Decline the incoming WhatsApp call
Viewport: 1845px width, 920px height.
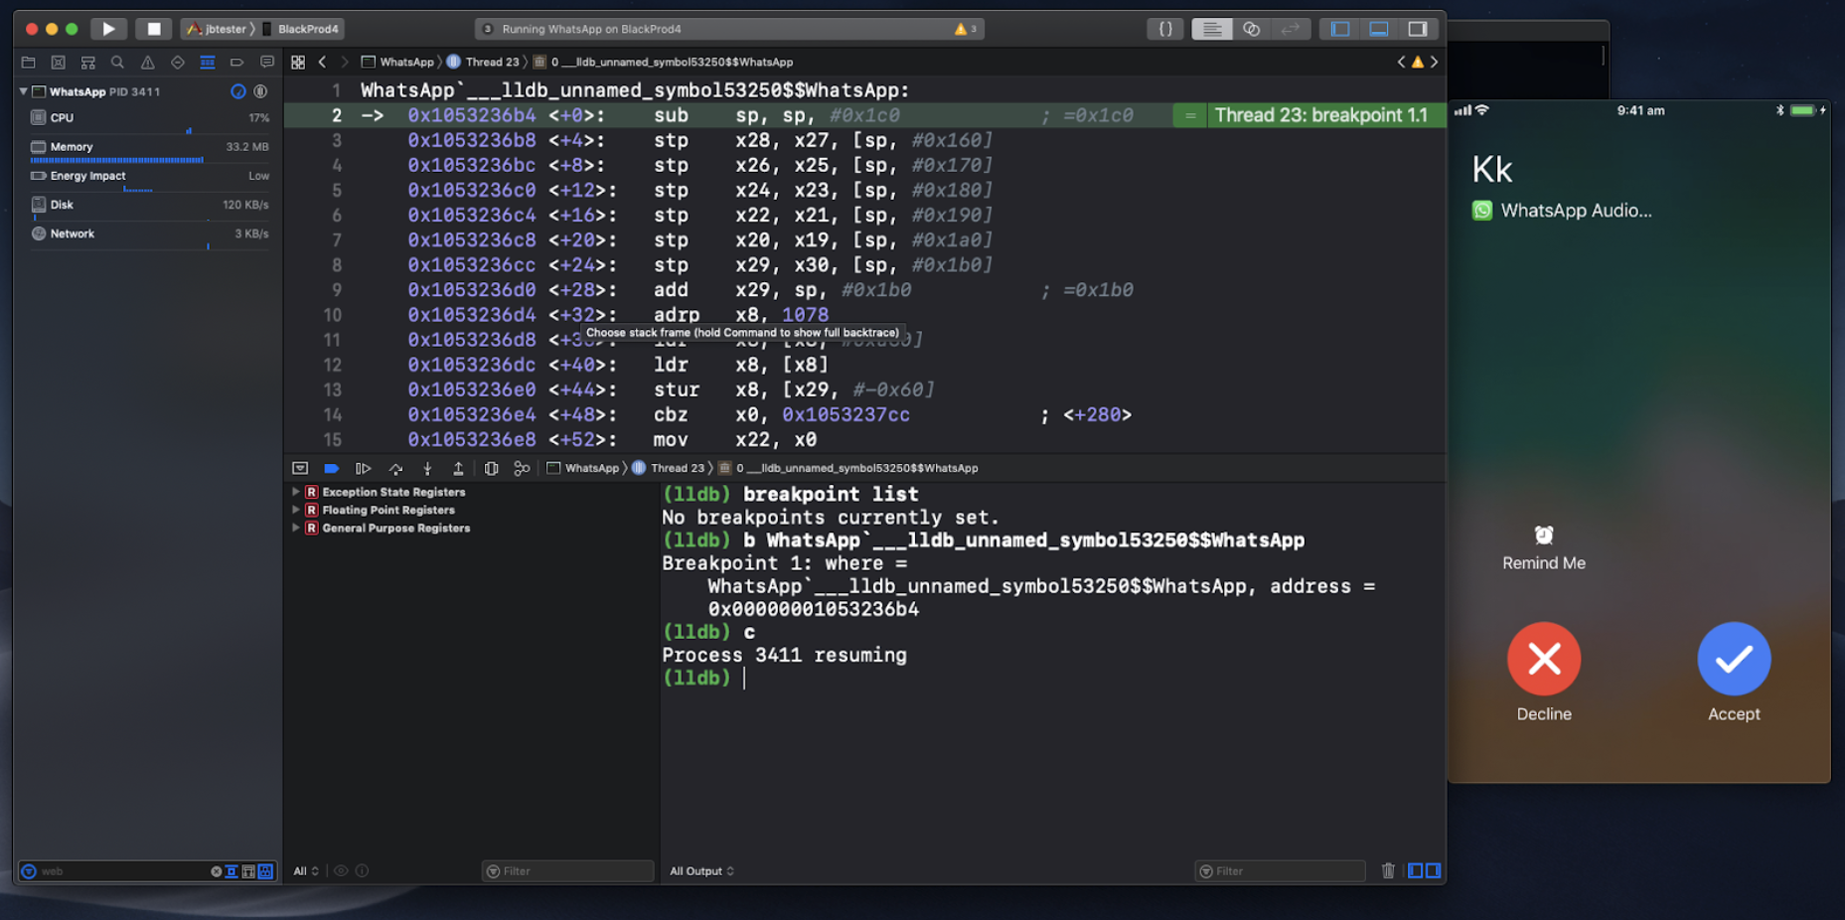tap(1544, 659)
